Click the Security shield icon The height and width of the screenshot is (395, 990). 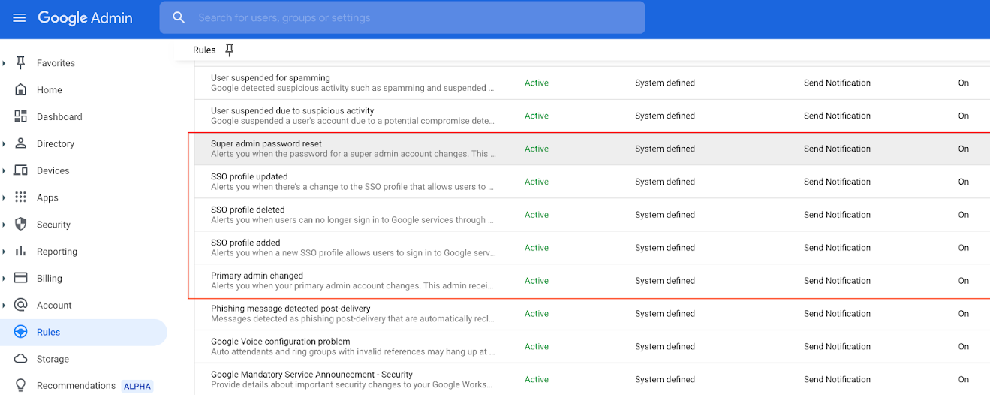click(x=21, y=225)
